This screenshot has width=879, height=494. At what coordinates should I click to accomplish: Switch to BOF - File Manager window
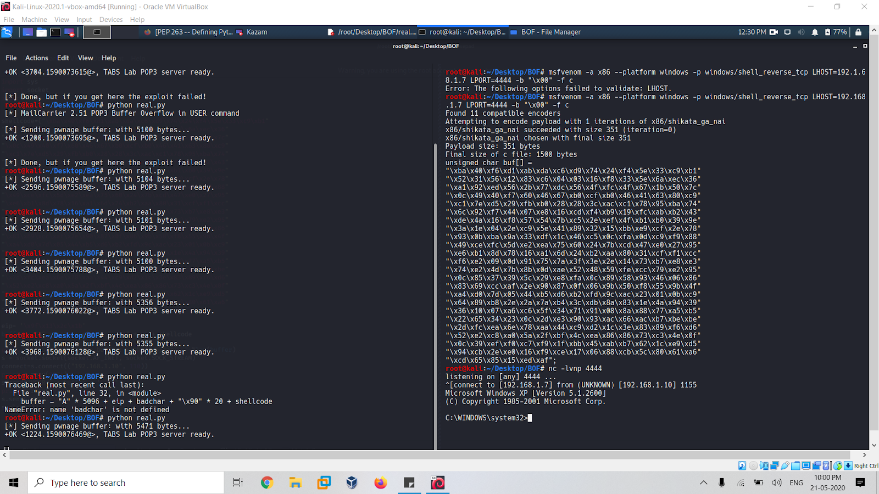point(546,32)
